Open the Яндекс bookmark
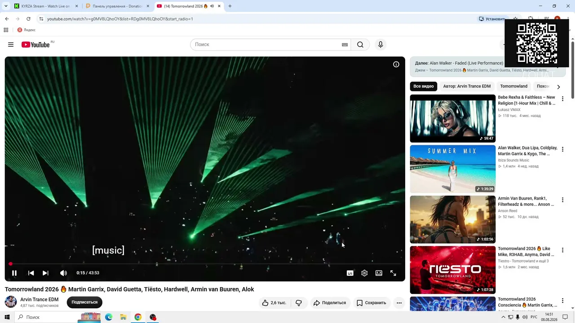Viewport: 575px width, 323px height. (x=27, y=30)
